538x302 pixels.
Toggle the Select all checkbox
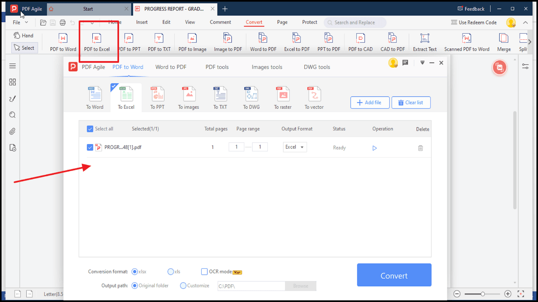click(x=90, y=129)
